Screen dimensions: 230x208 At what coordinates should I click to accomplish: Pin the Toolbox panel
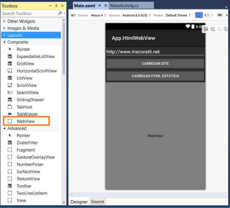coord(56,6)
